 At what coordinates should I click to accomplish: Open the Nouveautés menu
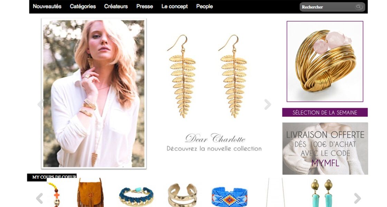pos(47,7)
